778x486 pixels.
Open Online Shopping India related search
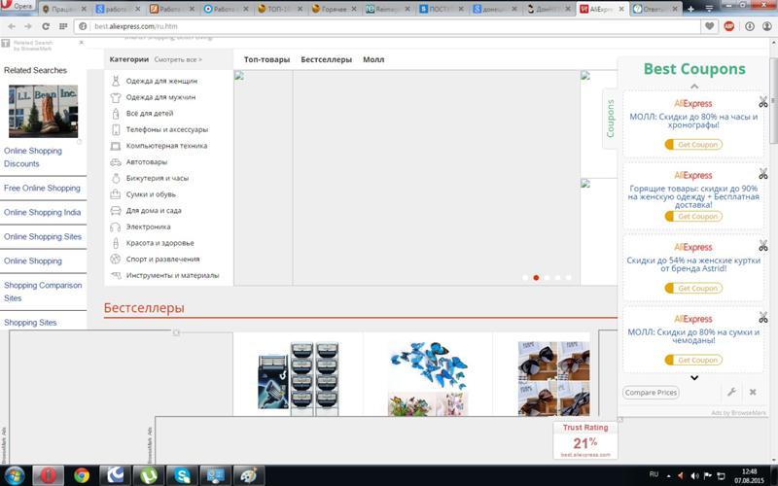[x=42, y=212]
